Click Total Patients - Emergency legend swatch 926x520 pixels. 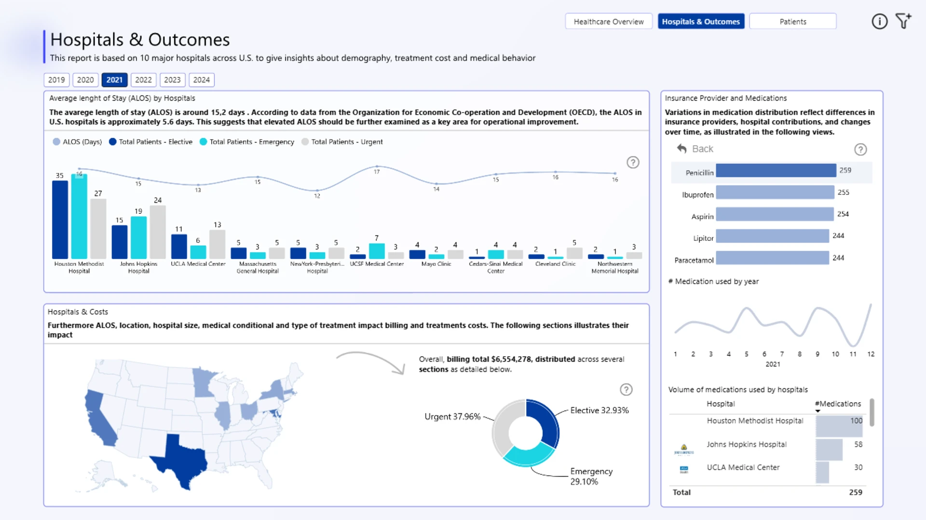point(204,142)
